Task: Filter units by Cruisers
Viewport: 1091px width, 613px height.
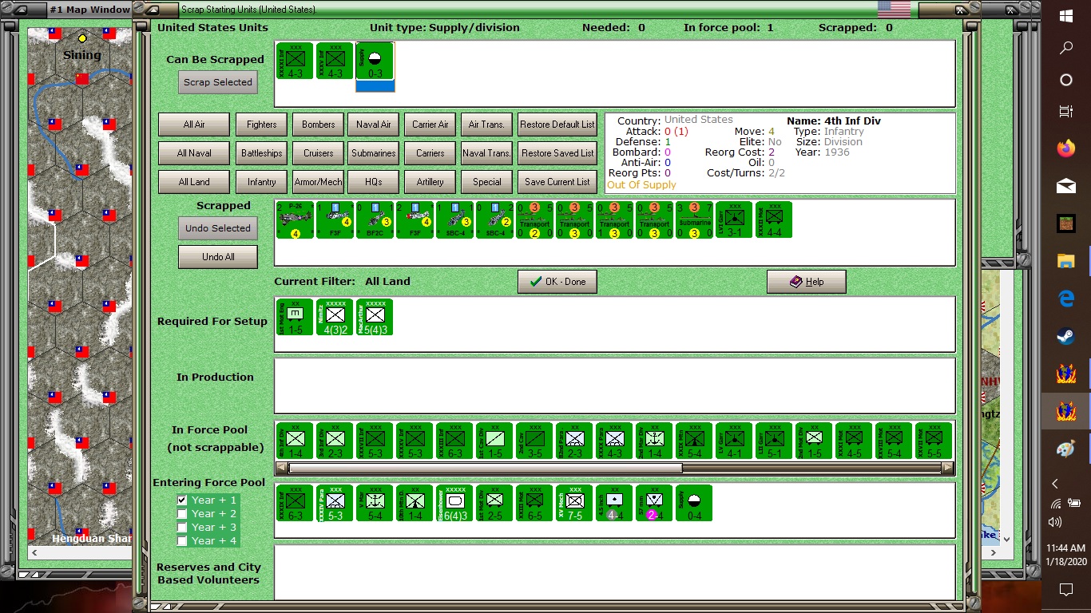Action: coord(318,153)
